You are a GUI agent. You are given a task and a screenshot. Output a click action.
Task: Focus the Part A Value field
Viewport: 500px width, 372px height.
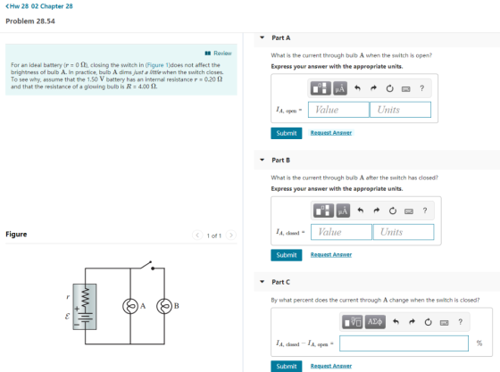click(x=338, y=110)
